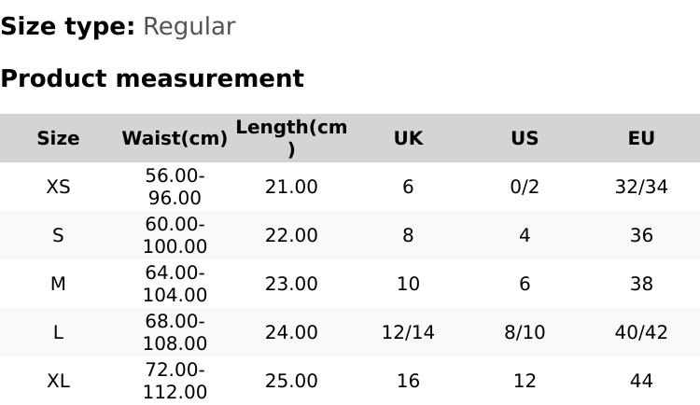Click waist value 56.00-96.00
The width and height of the screenshot is (700, 405).
click(x=175, y=187)
